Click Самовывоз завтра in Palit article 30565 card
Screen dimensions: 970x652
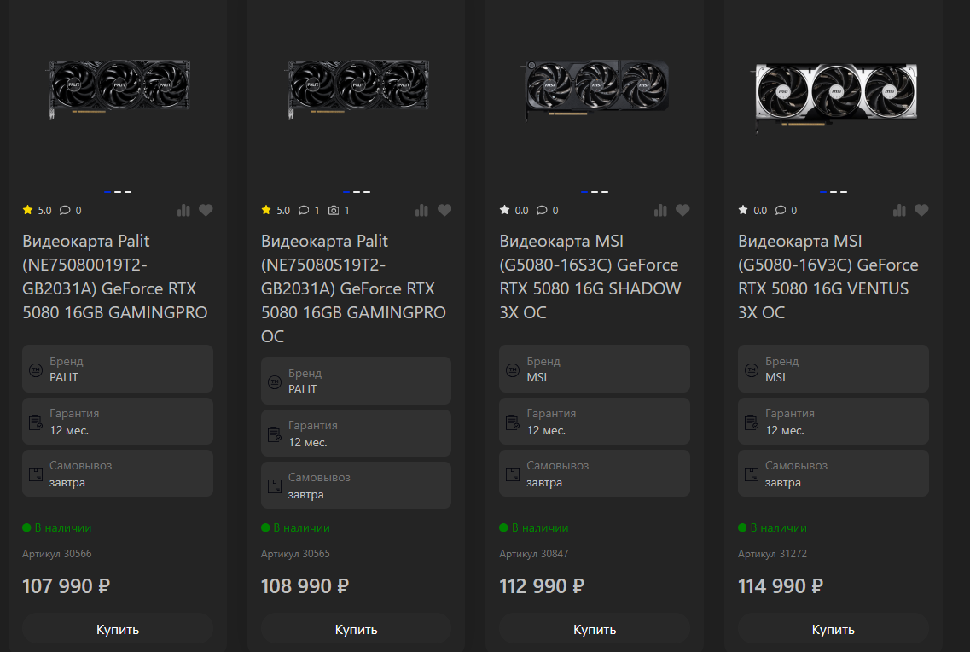pyautogui.click(x=356, y=485)
